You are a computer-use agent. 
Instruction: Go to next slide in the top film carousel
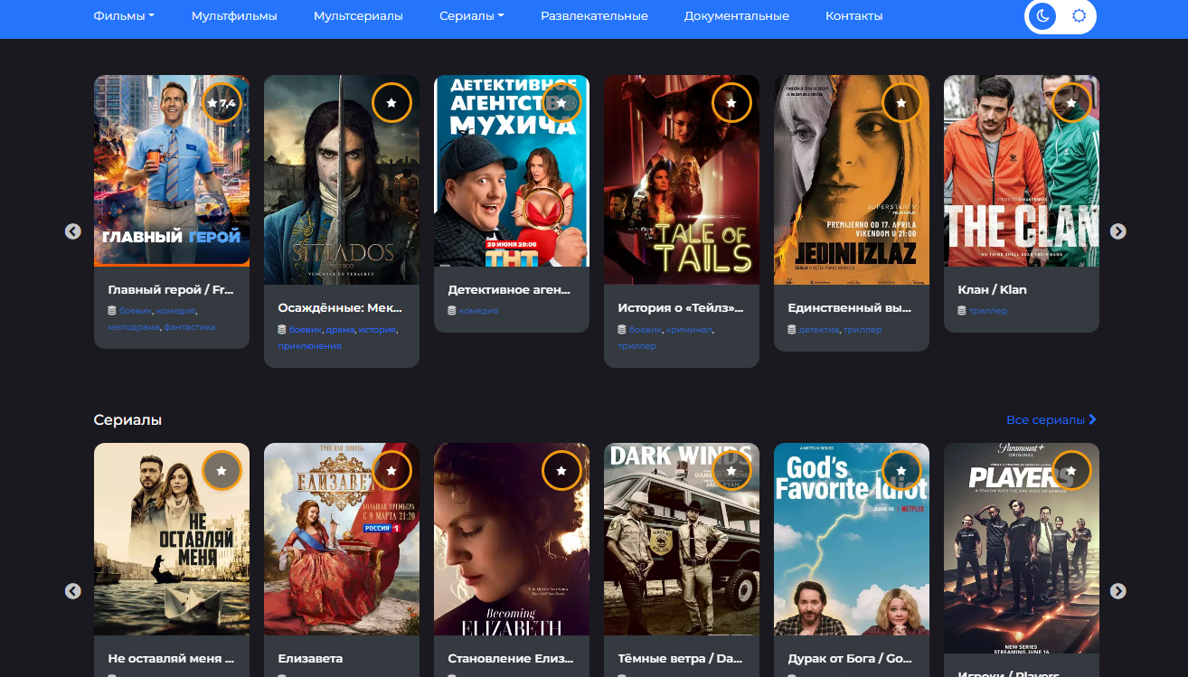tap(1118, 231)
